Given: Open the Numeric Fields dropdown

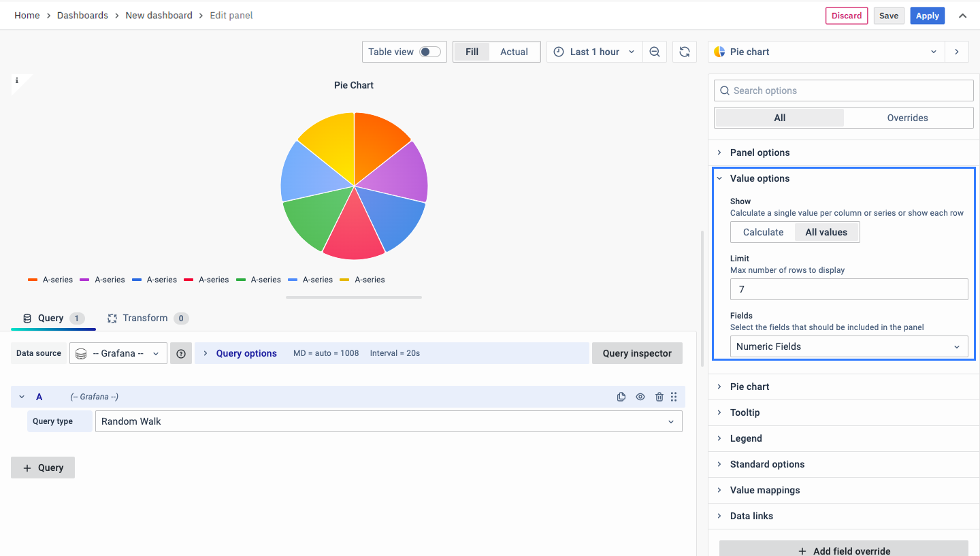Looking at the screenshot, I should [849, 346].
